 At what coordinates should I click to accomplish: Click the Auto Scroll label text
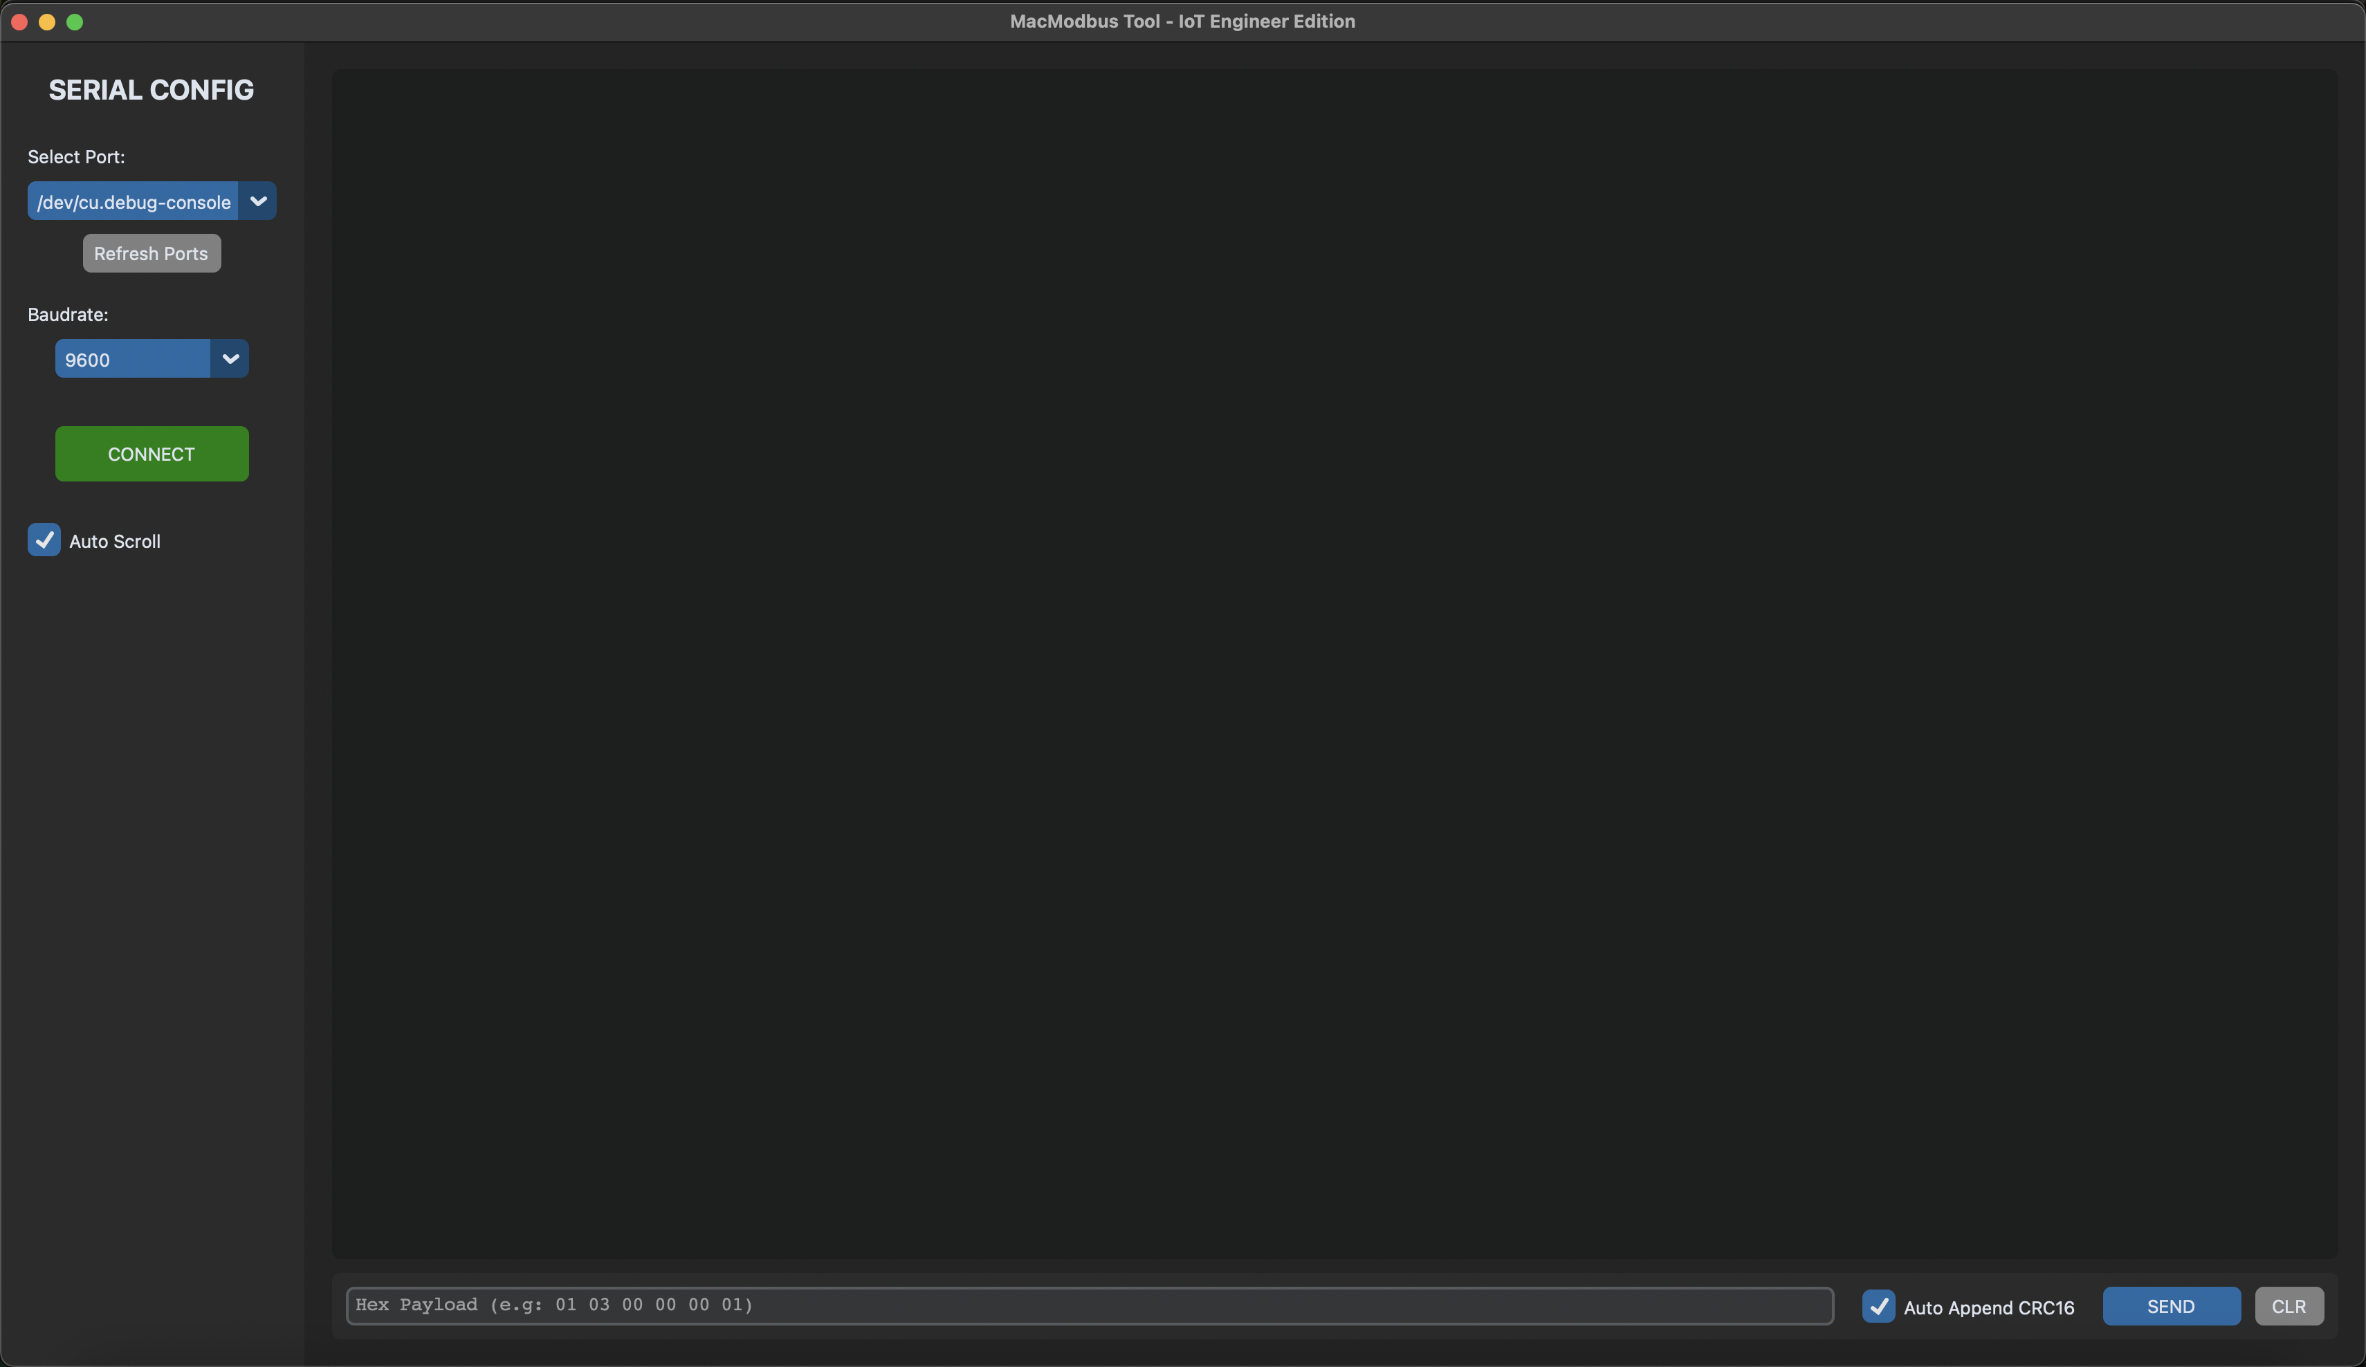pyautogui.click(x=115, y=541)
